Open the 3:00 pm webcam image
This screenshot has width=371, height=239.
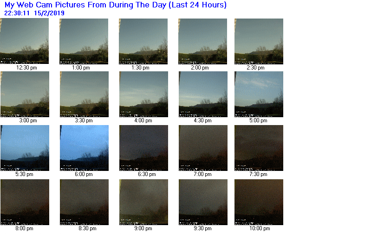[25, 94]
